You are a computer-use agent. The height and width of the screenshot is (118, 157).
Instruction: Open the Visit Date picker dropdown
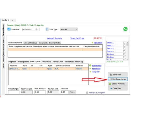pyautogui.click(x=37, y=29)
